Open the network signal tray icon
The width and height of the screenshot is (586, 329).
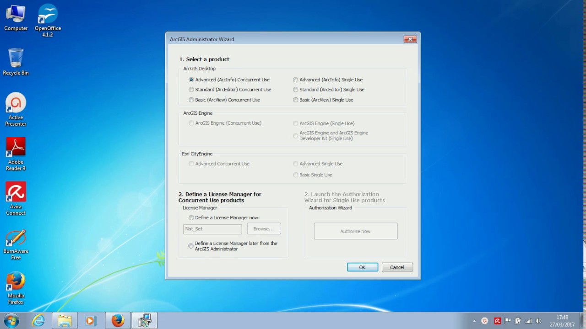click(x=528, y=321)
